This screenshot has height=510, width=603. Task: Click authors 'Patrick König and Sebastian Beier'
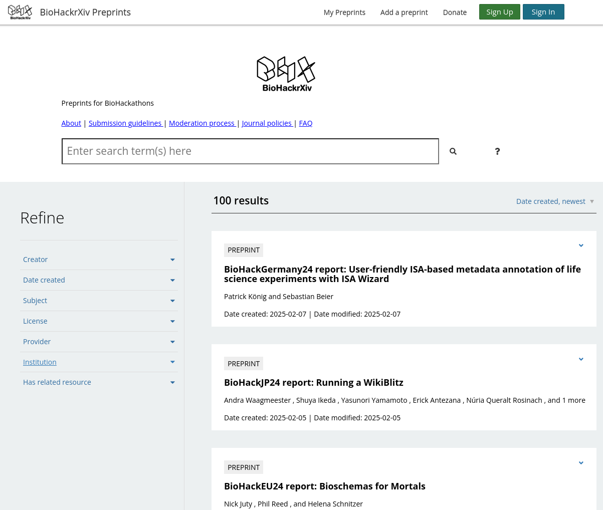point(279,297)
